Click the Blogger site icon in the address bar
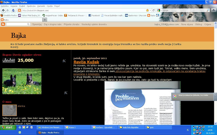Image resolution: width=217 pixels, height=135 pixels. (x=20, y=10)
